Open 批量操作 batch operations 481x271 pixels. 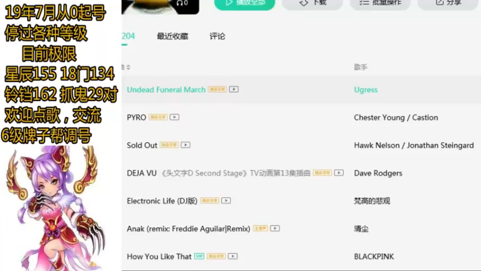380,3
